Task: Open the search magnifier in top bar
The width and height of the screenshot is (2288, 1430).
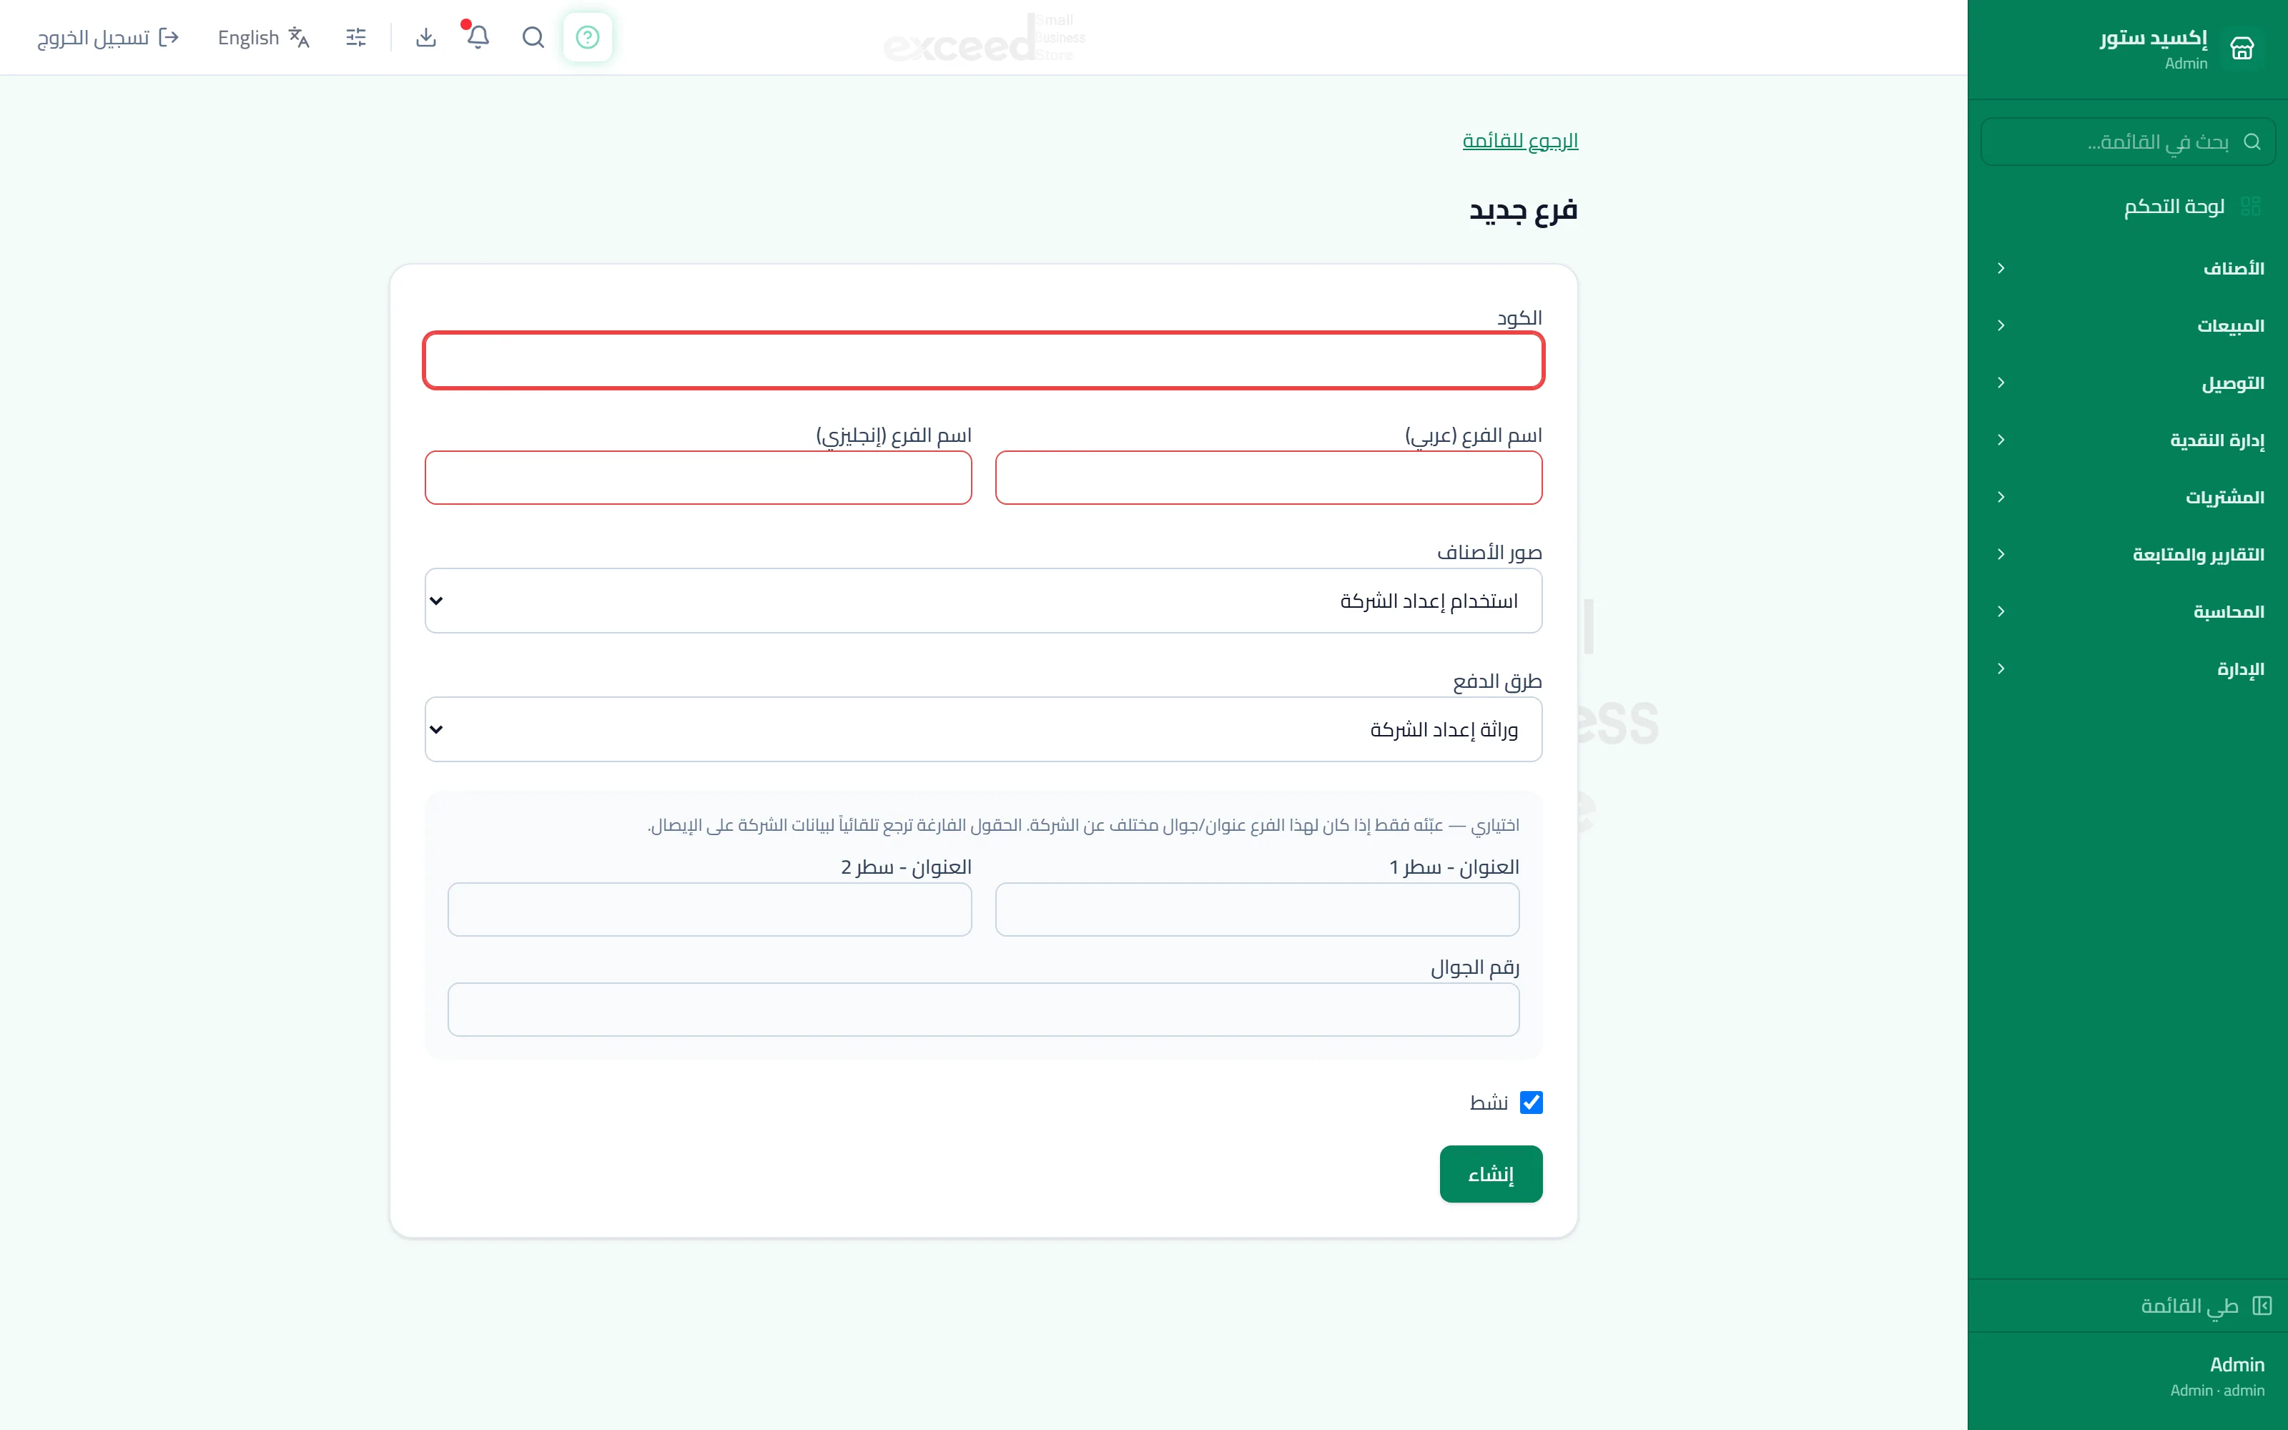Action: pyautogui.click(x=533, y=37)
